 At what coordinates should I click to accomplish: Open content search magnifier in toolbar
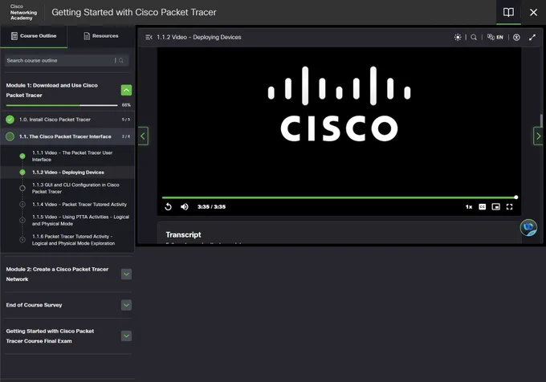[x=474, y=37]
